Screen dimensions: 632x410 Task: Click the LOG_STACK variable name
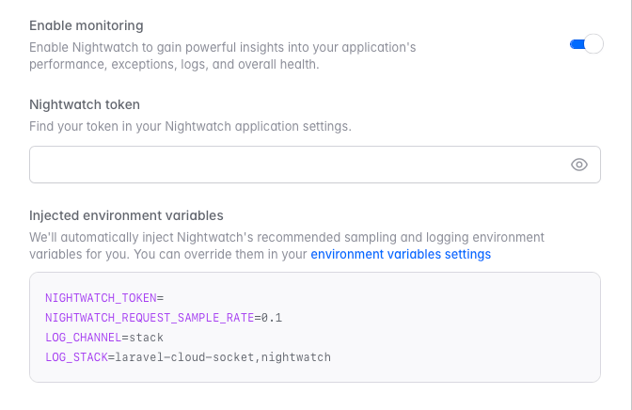click(x=76, y=357)
